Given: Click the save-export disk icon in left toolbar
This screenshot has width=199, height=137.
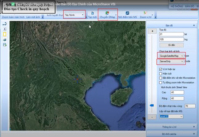Looking at the screenshot, I should point(5,45).
